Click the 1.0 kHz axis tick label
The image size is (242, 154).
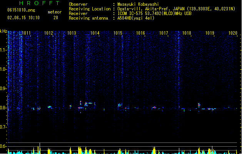(3, 69)
